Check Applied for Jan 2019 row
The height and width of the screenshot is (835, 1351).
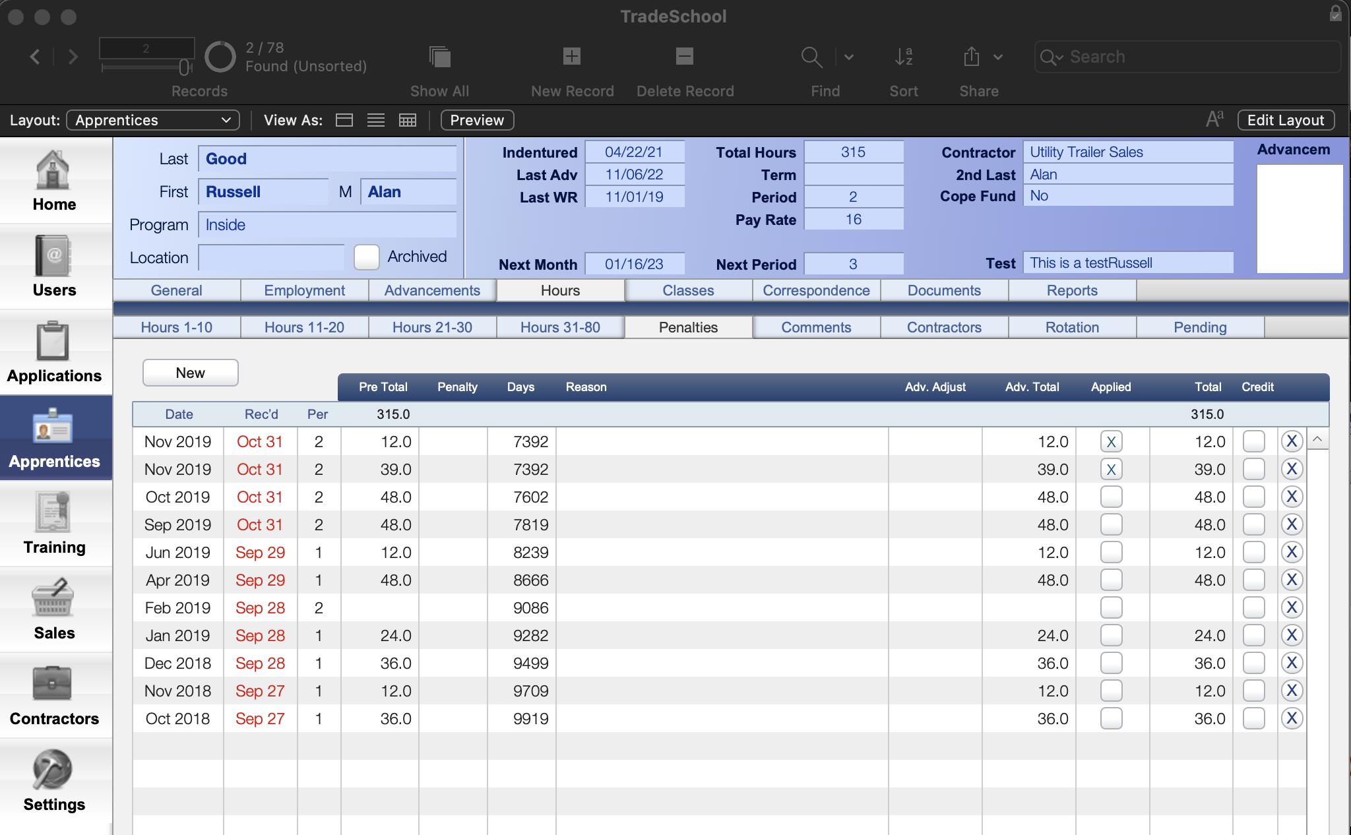point(1112,636)
